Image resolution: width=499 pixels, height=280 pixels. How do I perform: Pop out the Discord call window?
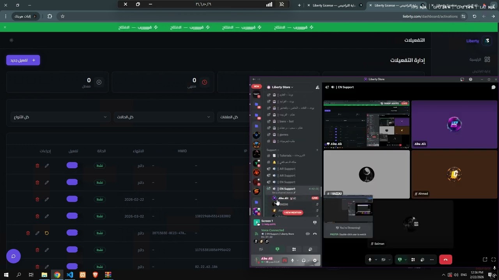(485, 259)
